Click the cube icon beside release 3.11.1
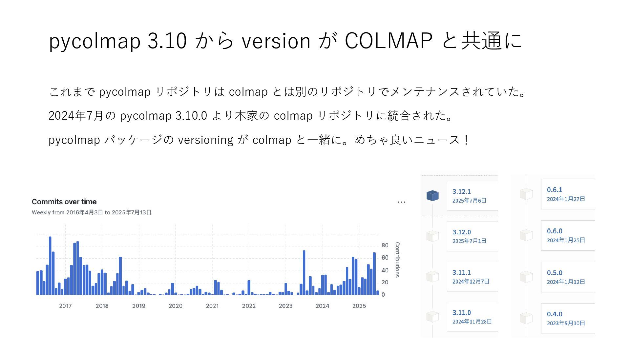630x354 pixels. click(432, 276)
